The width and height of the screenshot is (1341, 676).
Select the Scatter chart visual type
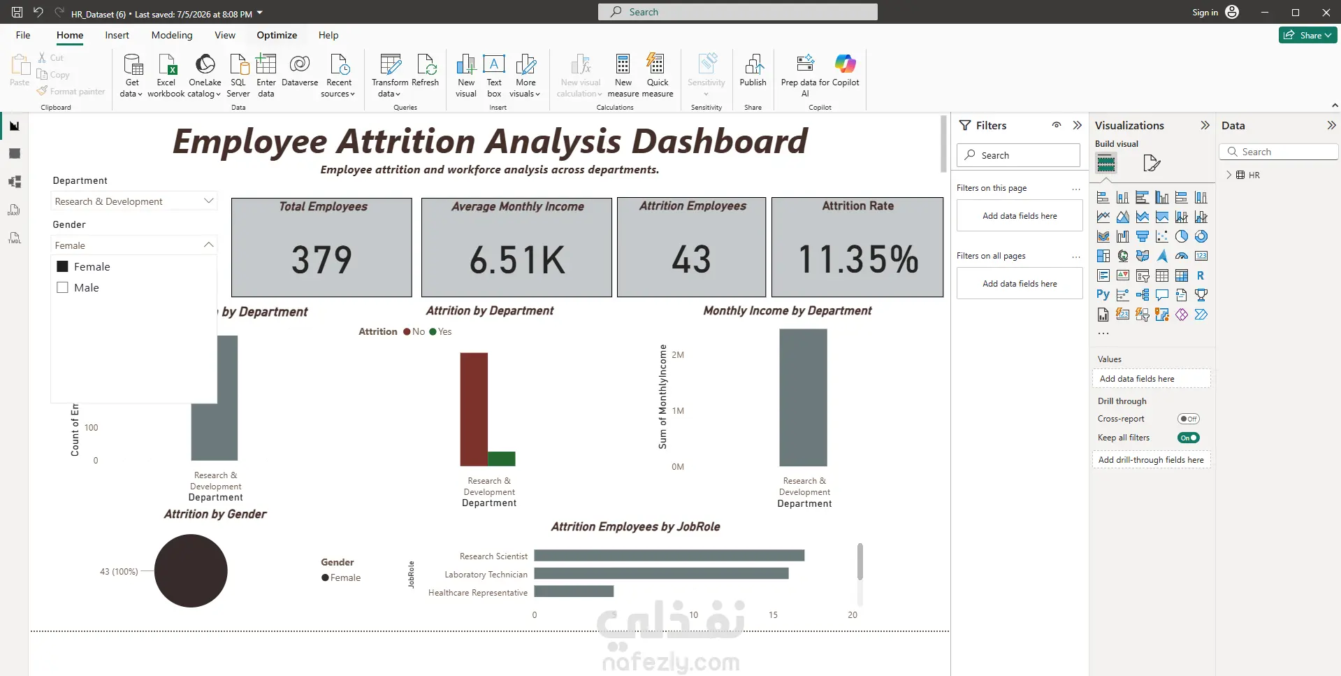pos(1162,236)
